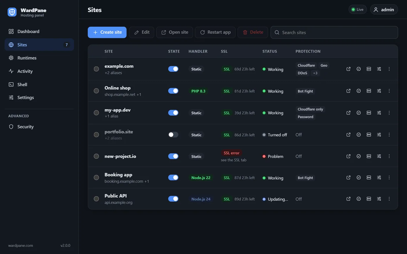The image size is (407, 254).
Task: Open server icon in example.com row
Action: pyautogui.click(x=369, y=69)
